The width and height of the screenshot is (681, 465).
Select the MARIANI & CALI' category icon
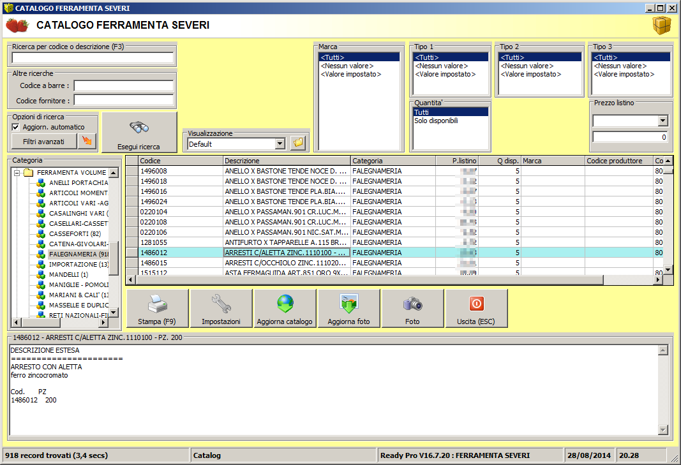[41, 295]
